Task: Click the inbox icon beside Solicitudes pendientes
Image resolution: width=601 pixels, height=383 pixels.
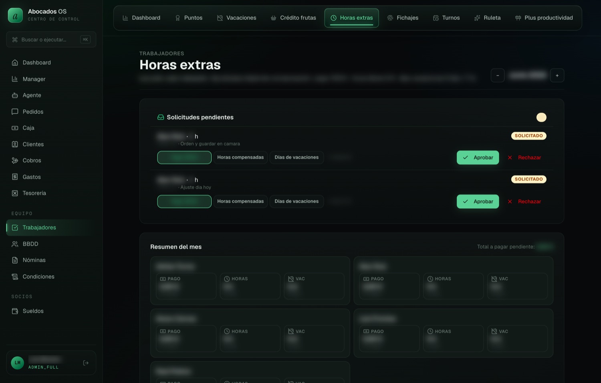Action: 161,117
